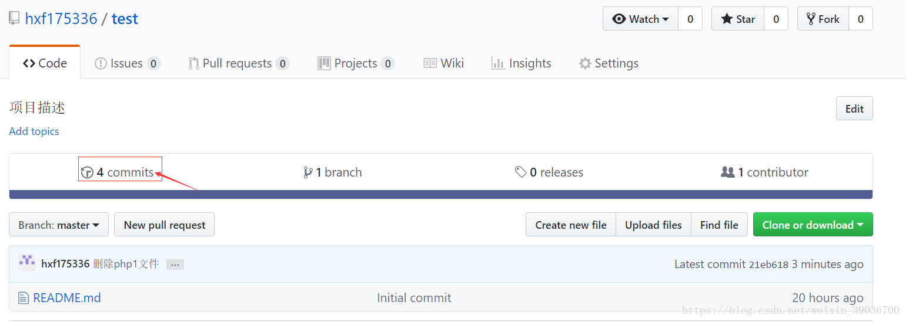The image size is (906, 322).
Task: Open the watchers count next to Watch
Action: [x=690, y=19]
